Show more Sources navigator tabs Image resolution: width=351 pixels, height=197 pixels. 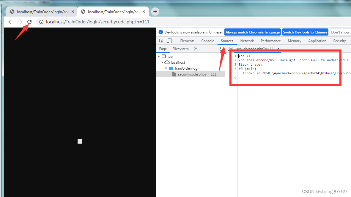pos(196,49)
